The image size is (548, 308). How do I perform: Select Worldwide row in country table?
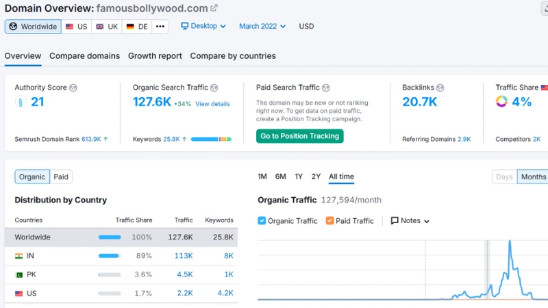(121, 237)
